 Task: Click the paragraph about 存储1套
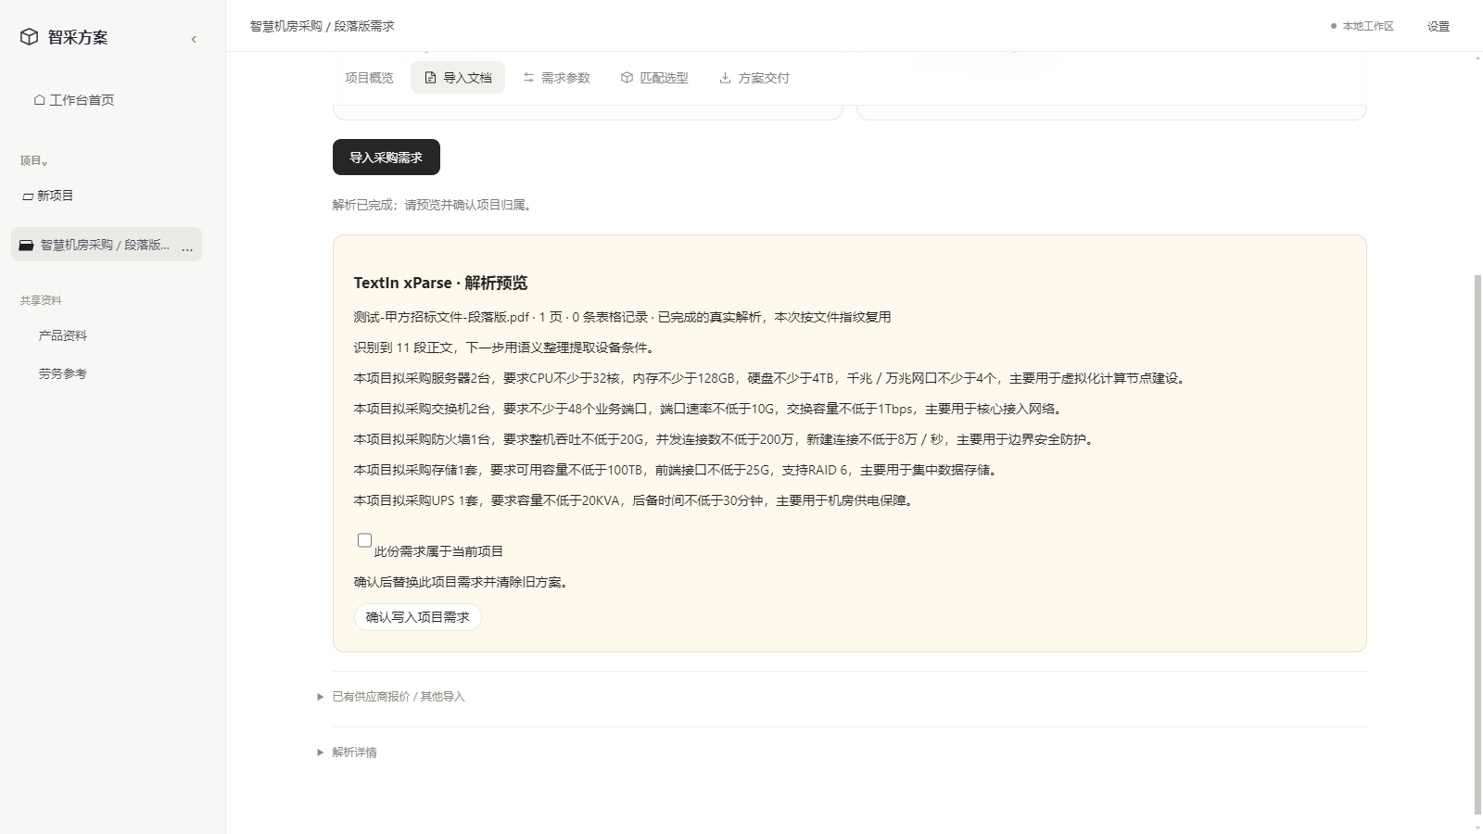tap(677, 470)
